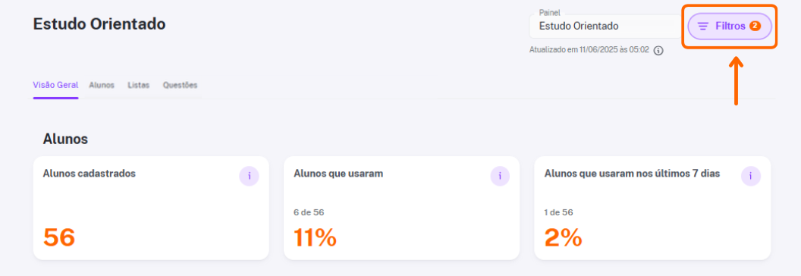Select the Visão Geral tab
Viewport: 801px width, 276px height.
click(x=55, y=86)
